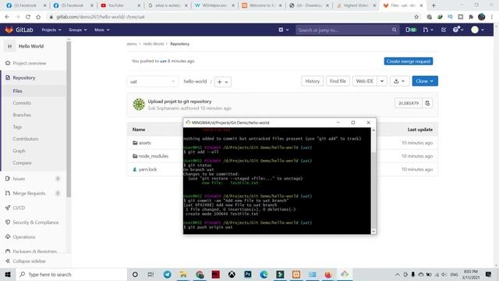Click the GitLab logo

point(19,30)
